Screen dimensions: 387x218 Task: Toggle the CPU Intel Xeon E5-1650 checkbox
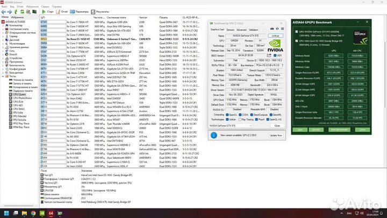point(296,41)
